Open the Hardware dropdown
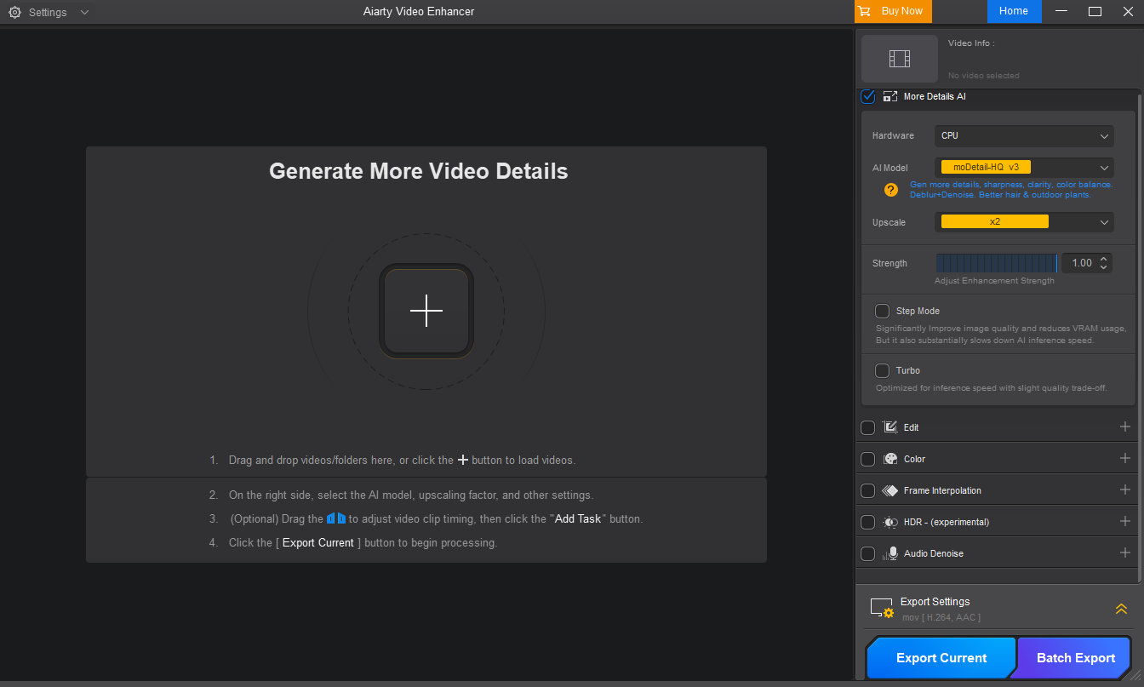Screen dimensions: 1144x687 point(1024,135)
